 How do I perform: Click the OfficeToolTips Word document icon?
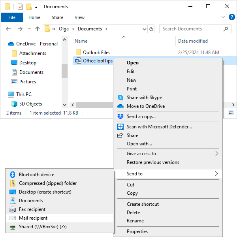tap(78, 61)
